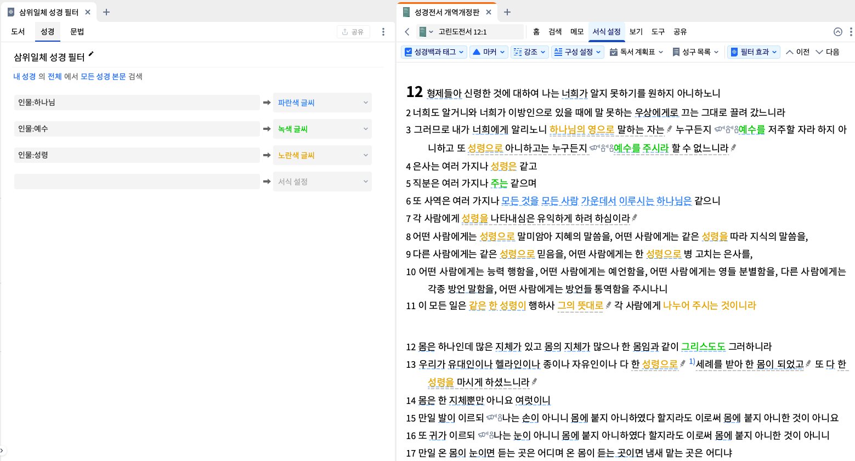This screenshot has width=855, height=461.
Task: Switch to the 성경 tab
Action: tap(48, 32)
